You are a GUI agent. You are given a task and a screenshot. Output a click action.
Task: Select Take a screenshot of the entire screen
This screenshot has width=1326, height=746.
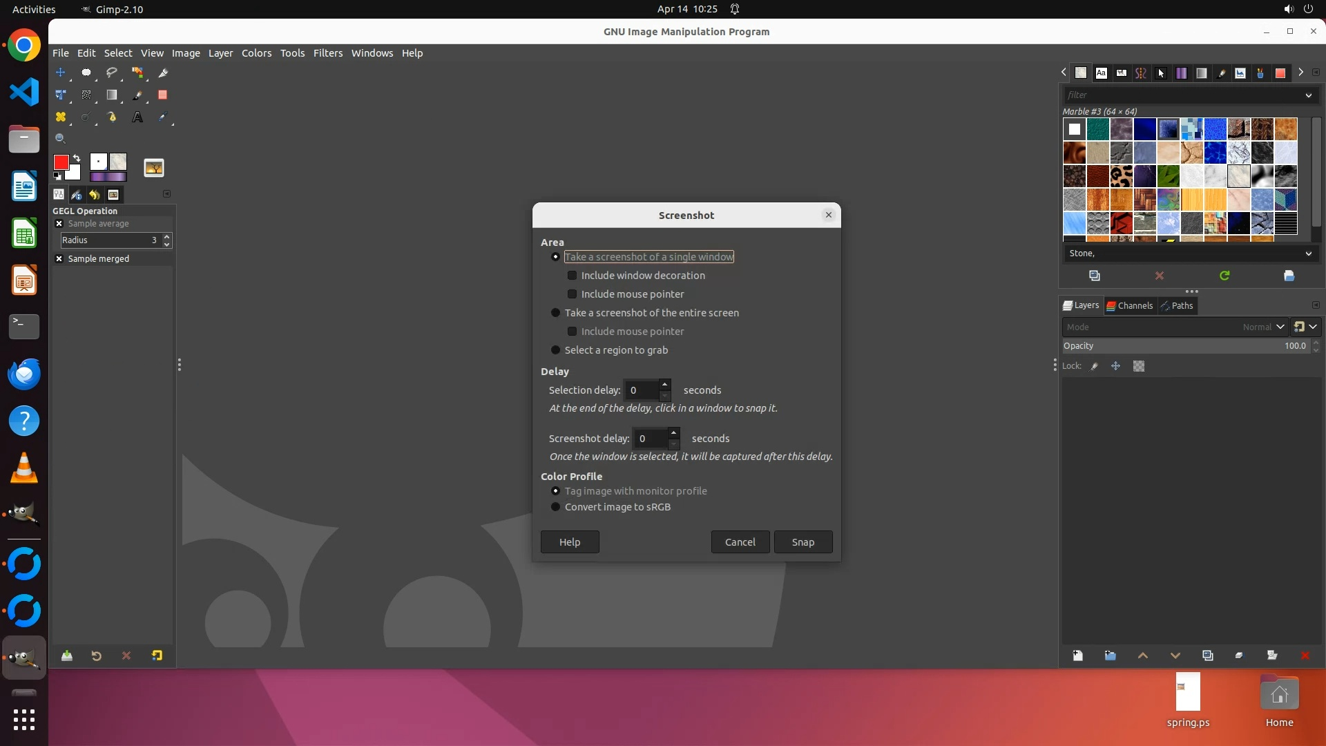(555, 313)
